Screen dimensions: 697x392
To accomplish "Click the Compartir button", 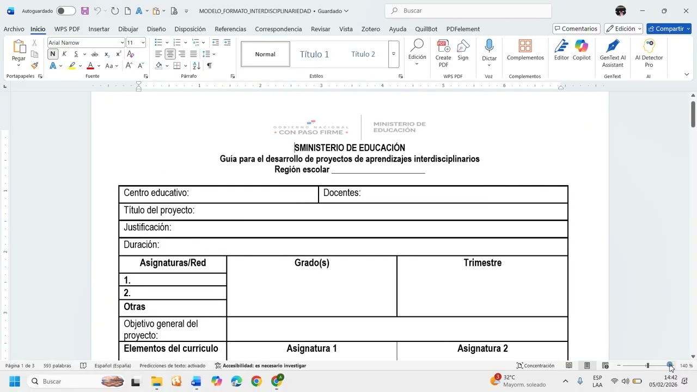I will point(669,29).
